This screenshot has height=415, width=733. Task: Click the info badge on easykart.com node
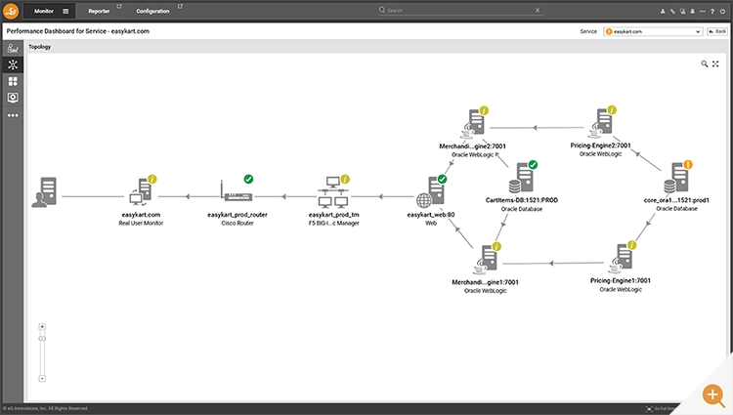pos(151,179)
